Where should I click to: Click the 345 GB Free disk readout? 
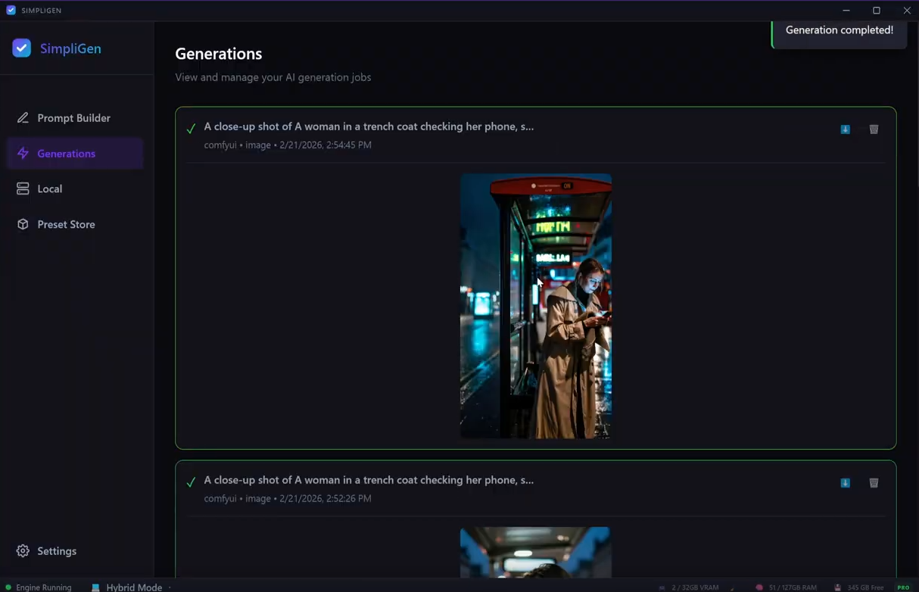(859, 587)
